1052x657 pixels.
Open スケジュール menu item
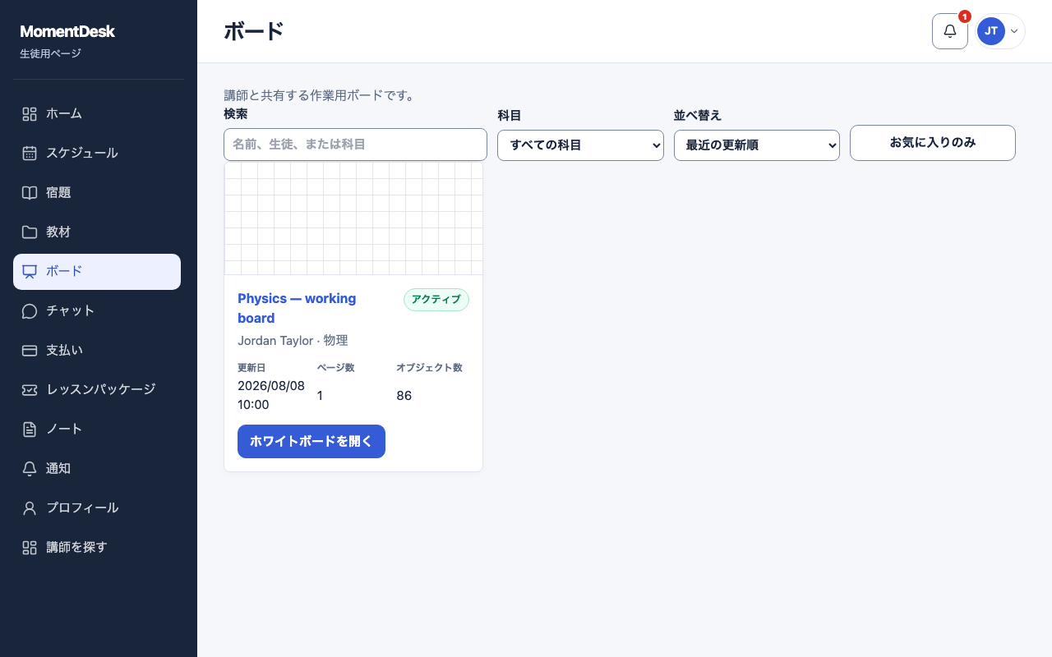(x=97, y=154)
